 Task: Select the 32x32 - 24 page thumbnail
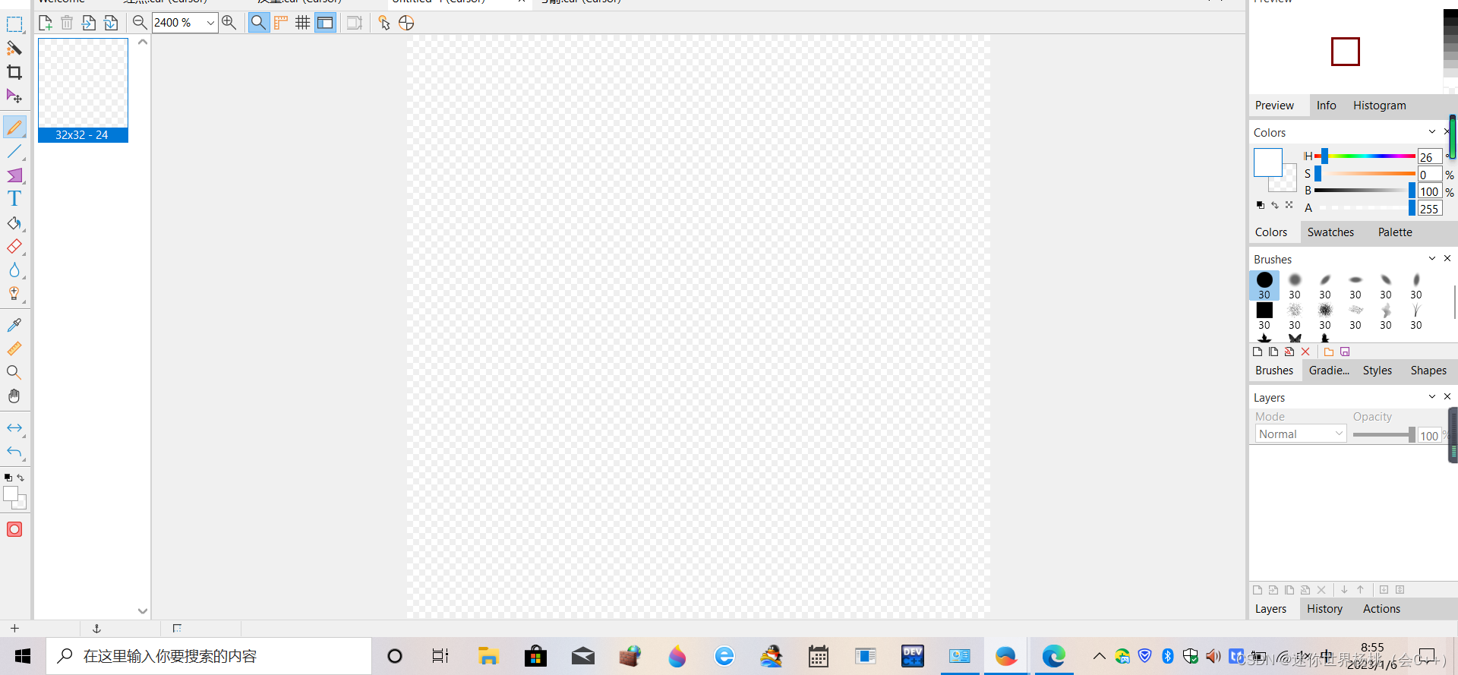83,90
